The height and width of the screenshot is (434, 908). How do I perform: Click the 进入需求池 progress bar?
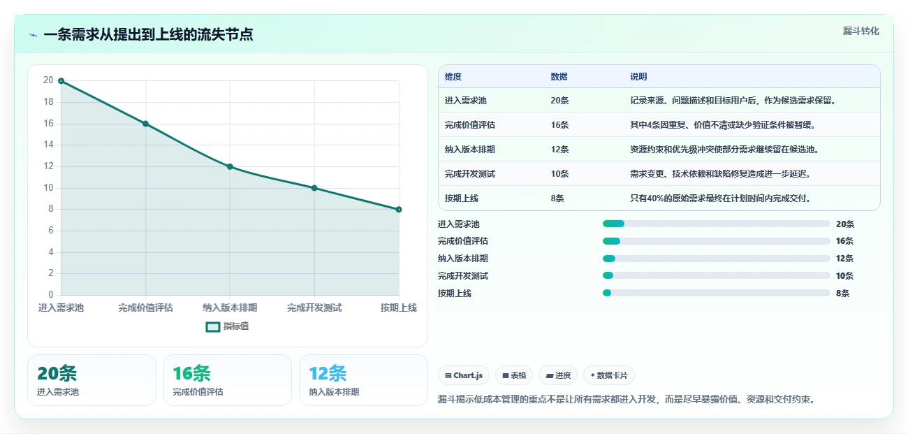717,224
